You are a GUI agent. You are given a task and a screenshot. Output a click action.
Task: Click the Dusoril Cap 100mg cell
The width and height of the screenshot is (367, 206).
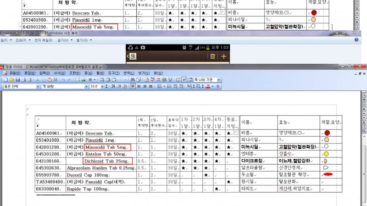[x=101, y=175]
